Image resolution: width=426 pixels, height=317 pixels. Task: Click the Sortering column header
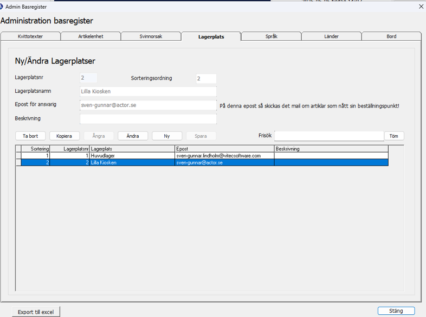click(36, 149)
